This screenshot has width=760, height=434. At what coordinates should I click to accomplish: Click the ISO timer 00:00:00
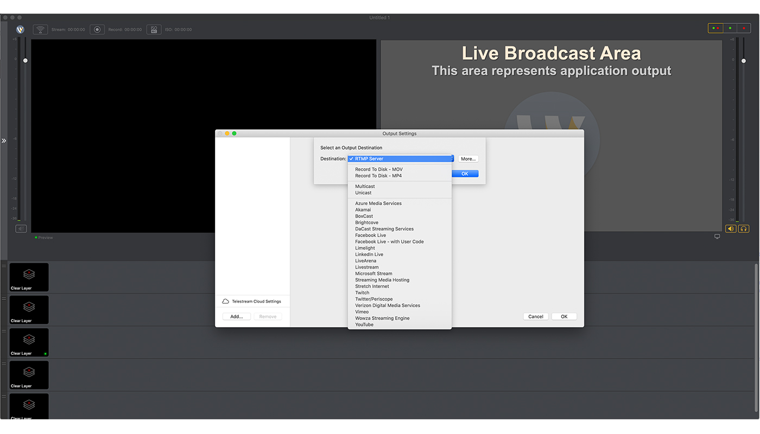coord(183,30)
